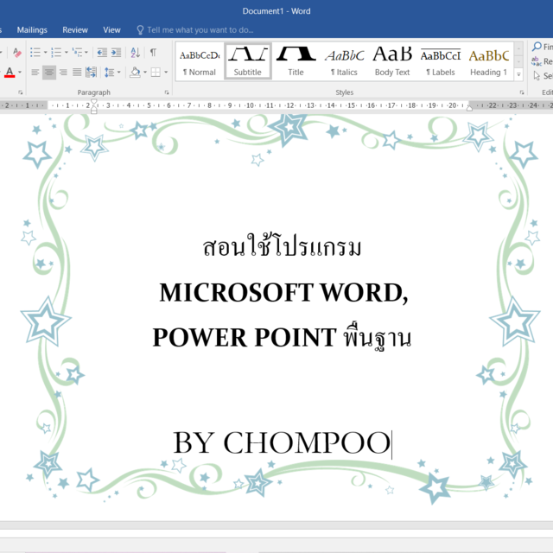Viewport: 553px width, 553px height.
Task: Apply the Title style
Action: 296,61
